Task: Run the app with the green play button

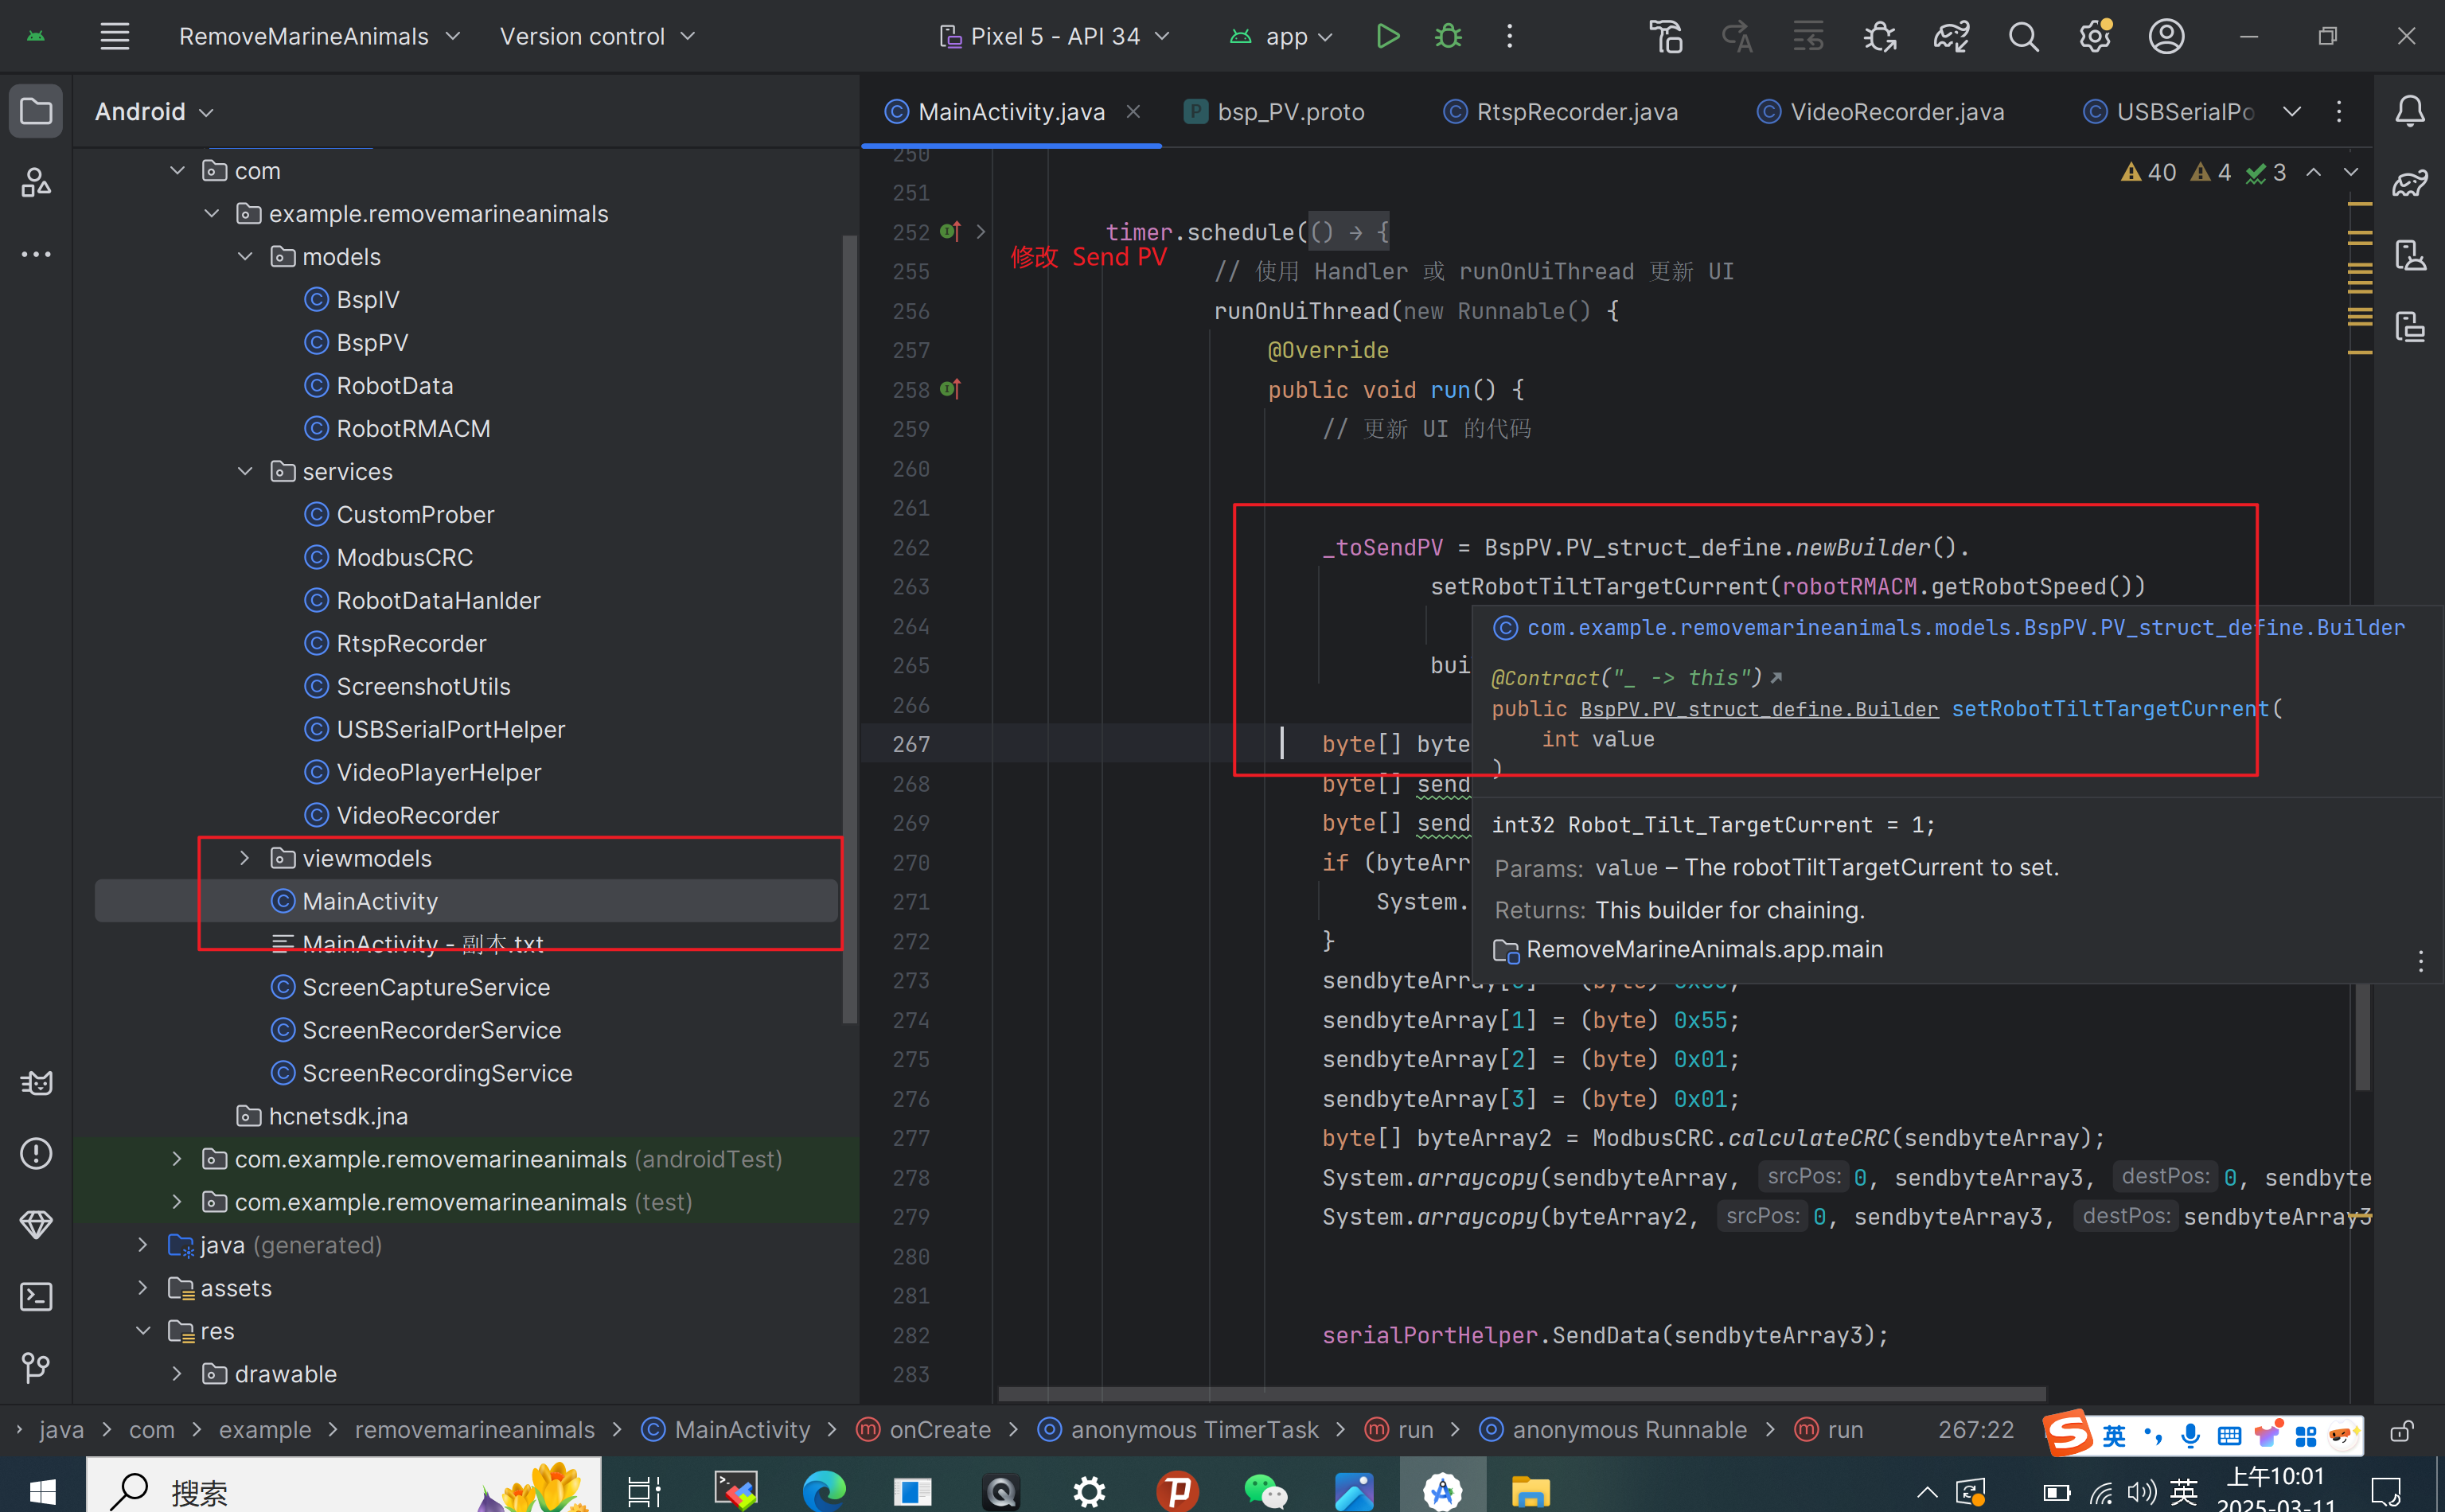Action: (x=1387, y=37)
